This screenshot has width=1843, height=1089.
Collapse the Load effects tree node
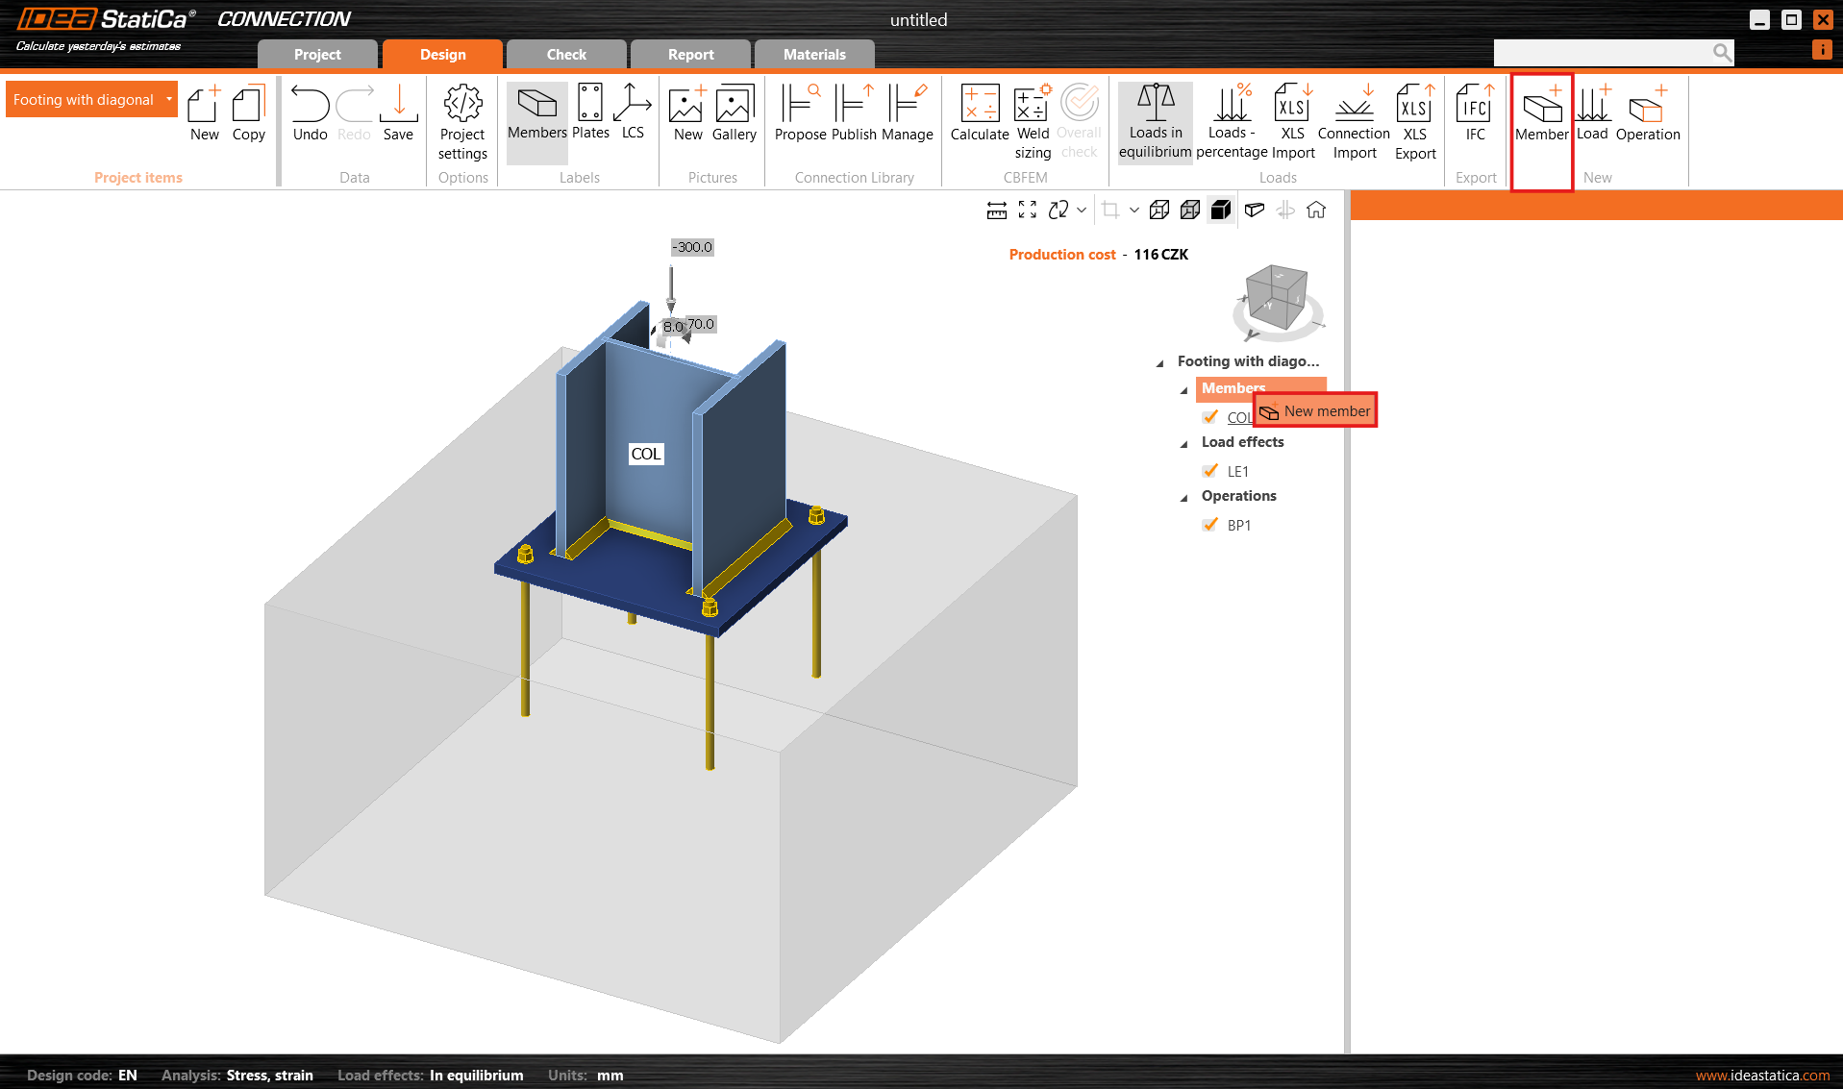coord(1184,443)
